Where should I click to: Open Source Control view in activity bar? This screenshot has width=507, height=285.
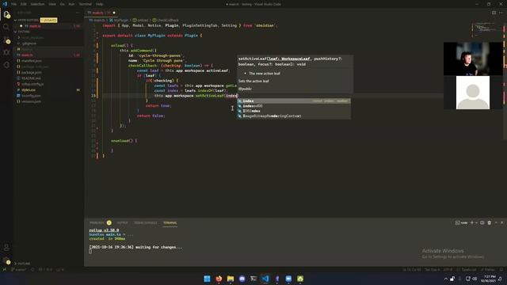tap(6, 40)
